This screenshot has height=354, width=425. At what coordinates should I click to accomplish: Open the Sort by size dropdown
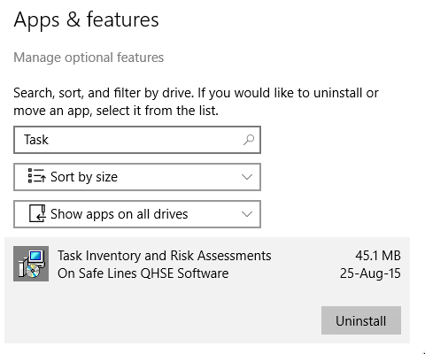coord(137,177)
